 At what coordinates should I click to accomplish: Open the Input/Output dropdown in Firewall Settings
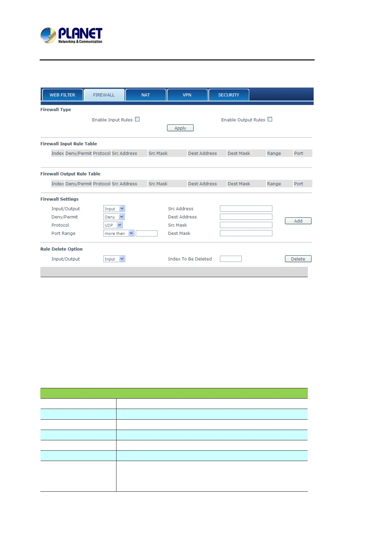tap(114, 209)
